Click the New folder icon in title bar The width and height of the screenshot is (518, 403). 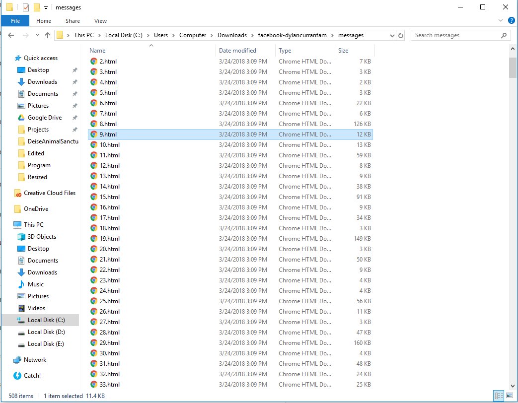click(x=37, y=7)
